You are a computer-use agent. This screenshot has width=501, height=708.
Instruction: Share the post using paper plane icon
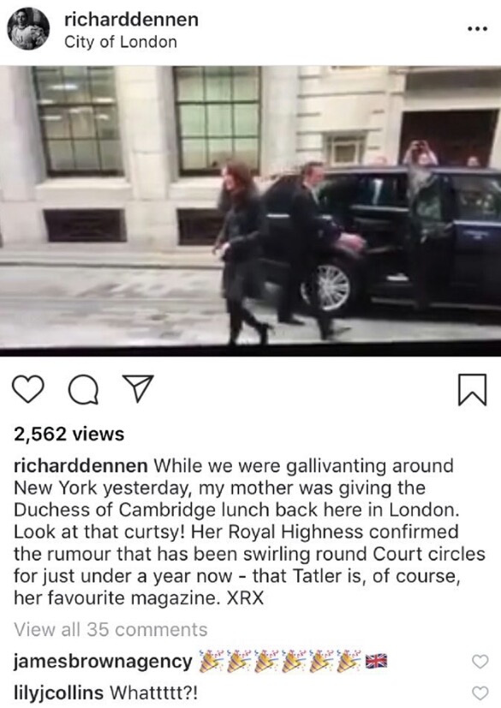[139, 388]
